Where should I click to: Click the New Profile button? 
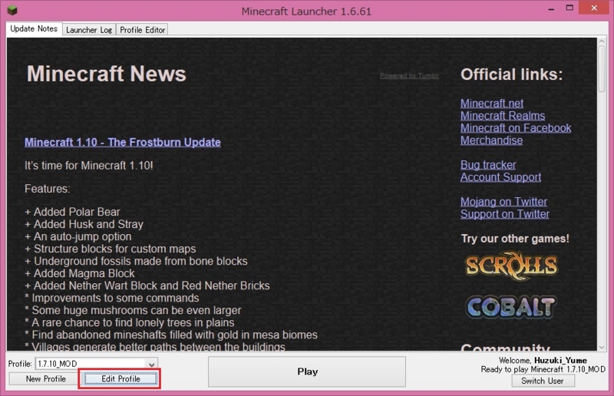(46, 379)
